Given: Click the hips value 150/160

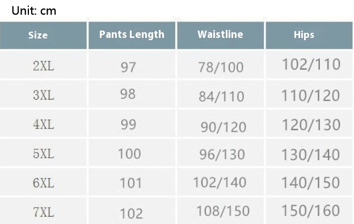Looking at the screenshot, I should pyautogui.click(x=311, y=211).
